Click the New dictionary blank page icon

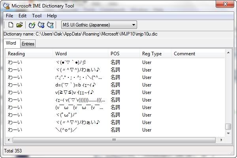pyautogui.click(x=11, y=25)
